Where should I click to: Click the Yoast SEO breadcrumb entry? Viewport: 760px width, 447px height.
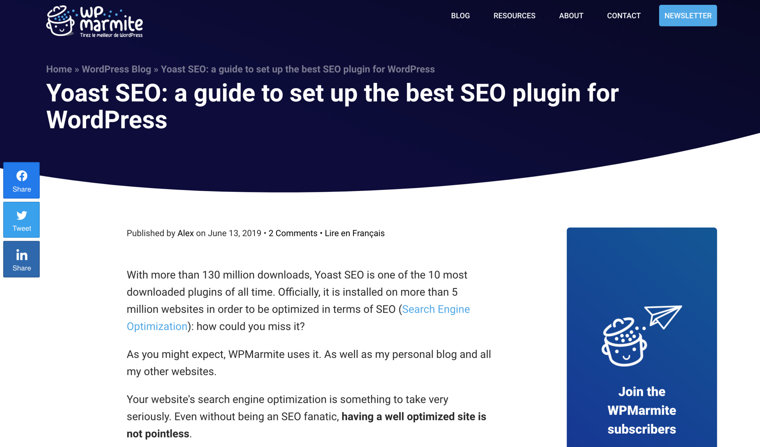point(298,69)
